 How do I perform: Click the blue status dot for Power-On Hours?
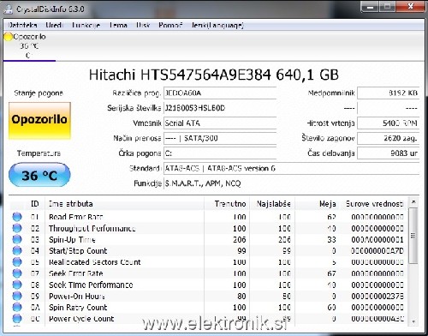pos(17,296)
